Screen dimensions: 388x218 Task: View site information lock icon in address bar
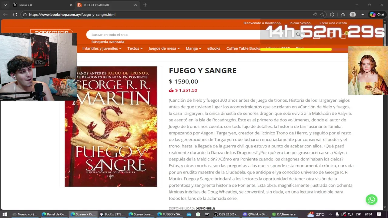pyautogui.click(x=25, y=15)
